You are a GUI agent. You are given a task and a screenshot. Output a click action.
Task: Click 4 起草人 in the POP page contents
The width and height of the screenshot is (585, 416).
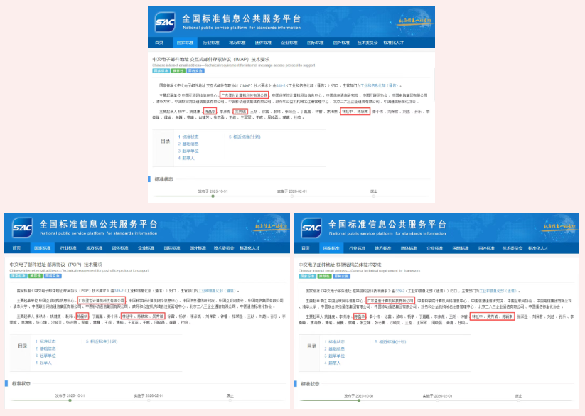click(44, 363)
